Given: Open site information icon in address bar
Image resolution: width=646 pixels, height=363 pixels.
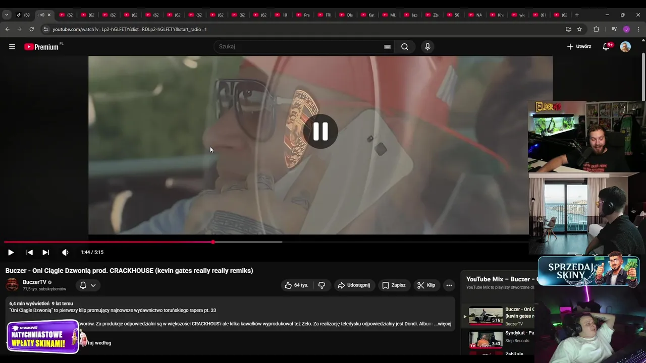Looking at the screenshot, I should pyautogui.click(x=46, y=29).
